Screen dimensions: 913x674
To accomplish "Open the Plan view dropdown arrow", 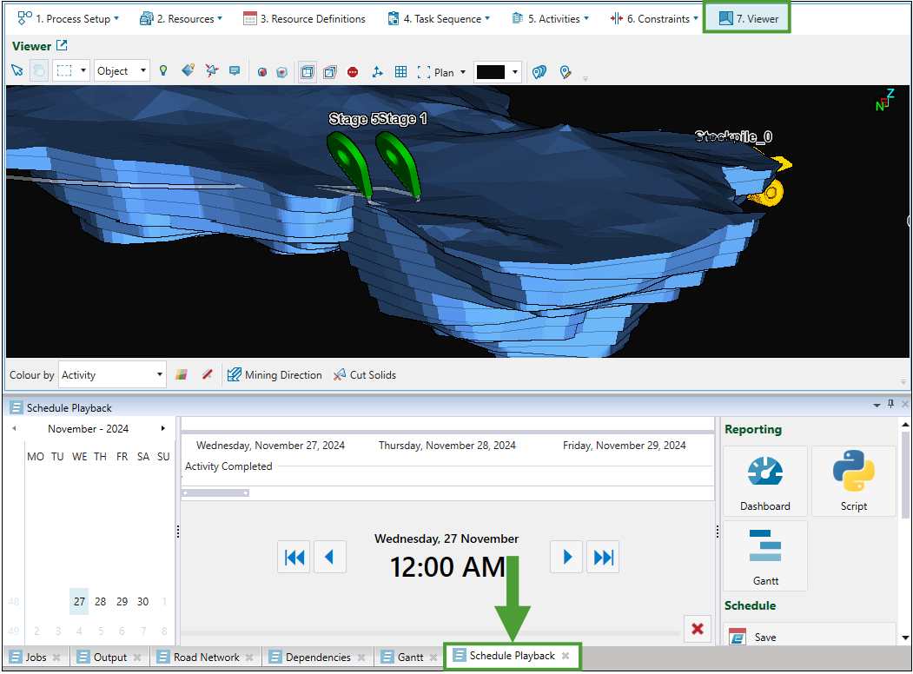I will (x=463, y=73).
